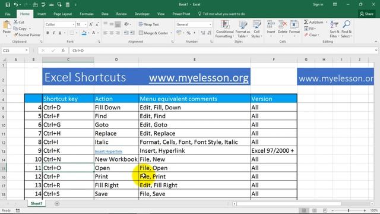Apply percent style to the cell
Viewport: 380px width, 214px height.
click(x=189, y=33)
